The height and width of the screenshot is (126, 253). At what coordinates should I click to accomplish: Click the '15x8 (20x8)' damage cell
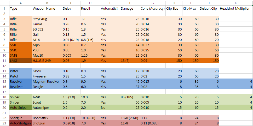(x=130, y=118)
